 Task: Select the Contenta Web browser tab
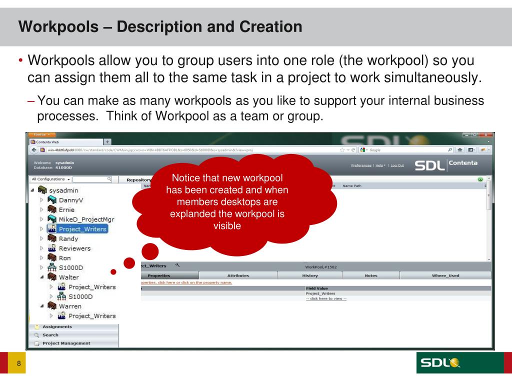[66, 142]
